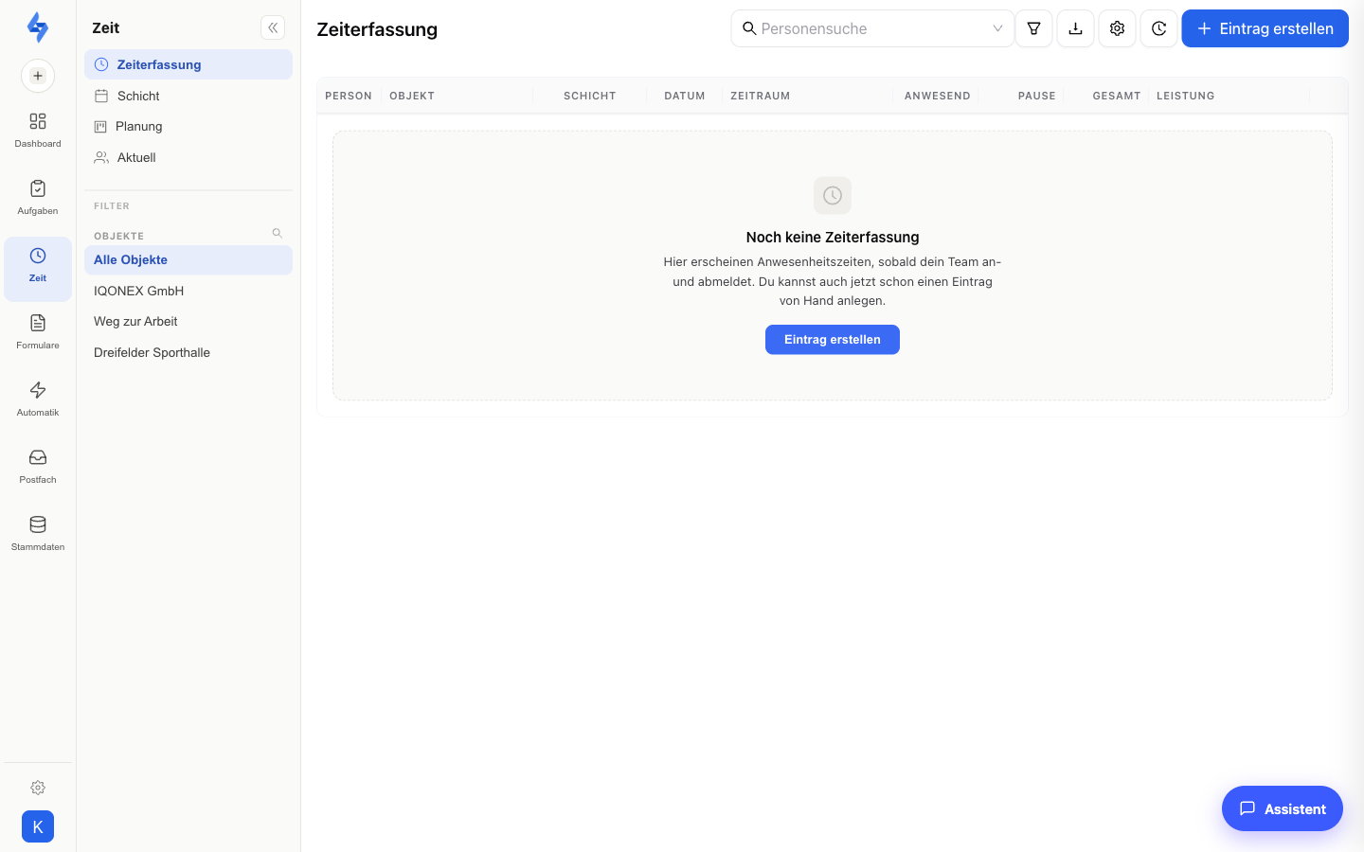The height and width of the screenshot is (852, 1364).
Task: Click the Objekte search icon
Action: click(278, 233)
